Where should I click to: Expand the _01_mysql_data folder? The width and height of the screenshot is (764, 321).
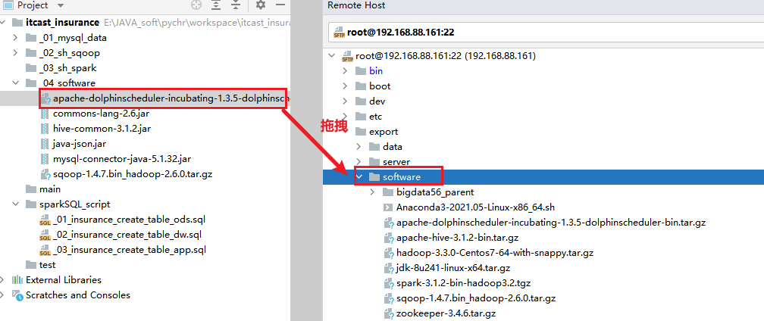pyautogui.click(x=16, y=37)
